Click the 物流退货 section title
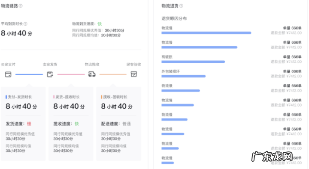The width and height of the screenshot is (309, 169). pyautogui.click(x=170, y=6)
